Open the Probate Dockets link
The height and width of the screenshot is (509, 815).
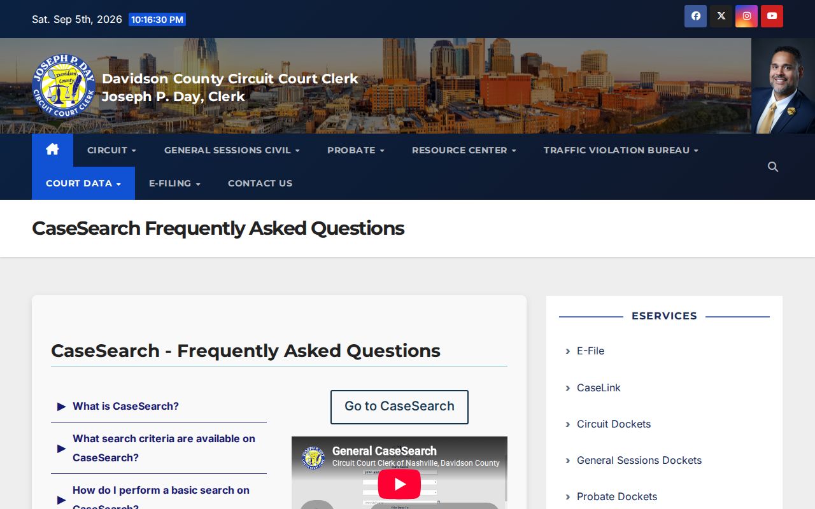point(617,496)
